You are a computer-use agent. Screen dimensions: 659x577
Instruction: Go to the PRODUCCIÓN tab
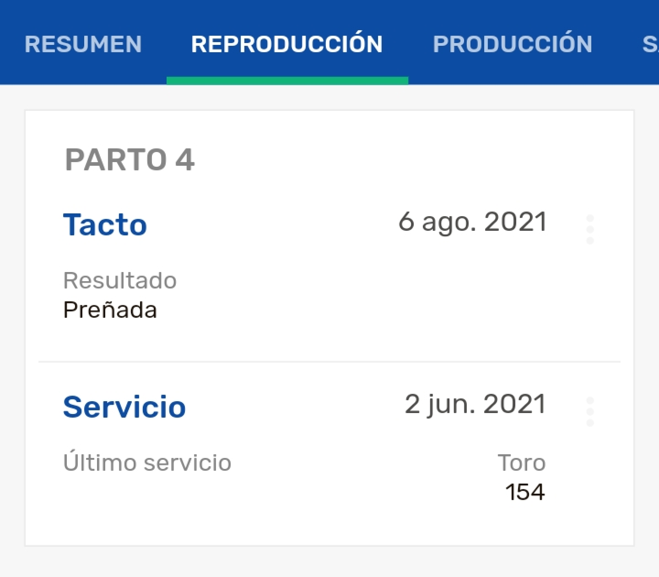pos(512,44)
